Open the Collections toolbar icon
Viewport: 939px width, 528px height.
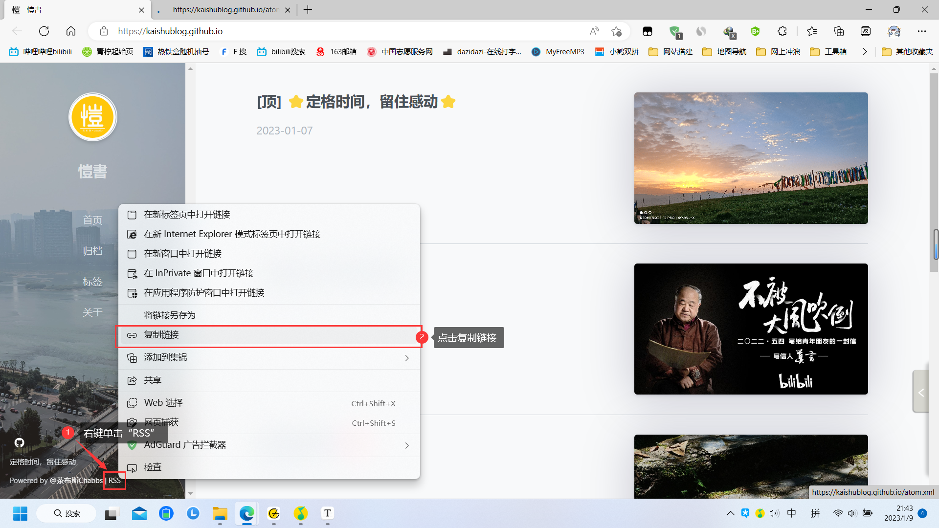tap(839, 31)
